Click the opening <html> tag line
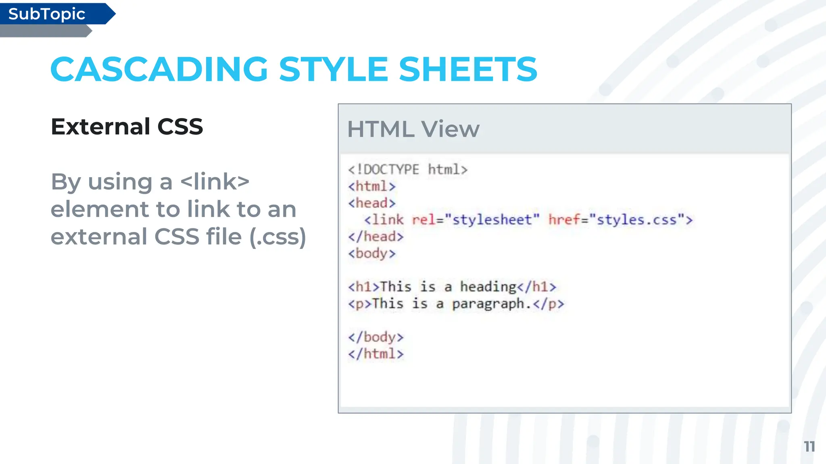The width and height of the screenshot is (826, 464). pyautogui.click(x=371, y=186)
